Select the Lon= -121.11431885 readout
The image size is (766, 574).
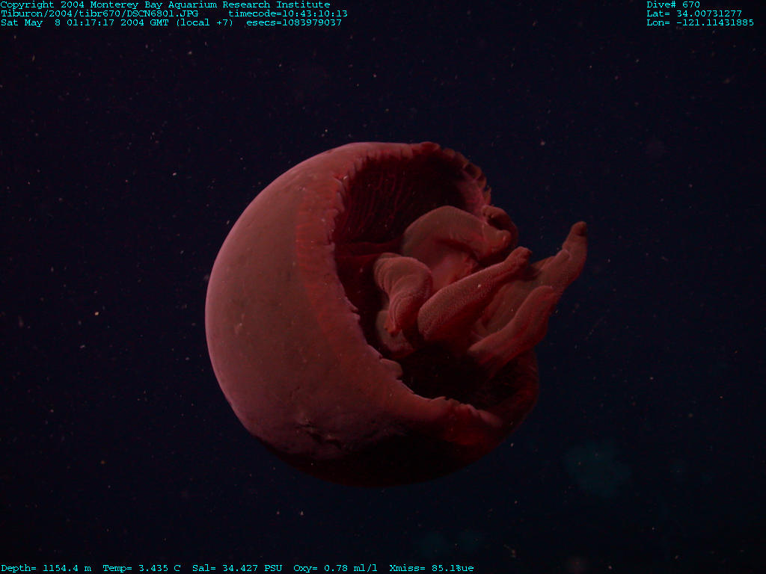click(700, 22)
